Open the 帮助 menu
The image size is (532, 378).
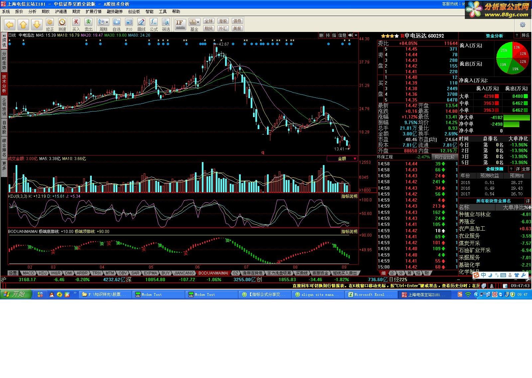pos(176,12)
